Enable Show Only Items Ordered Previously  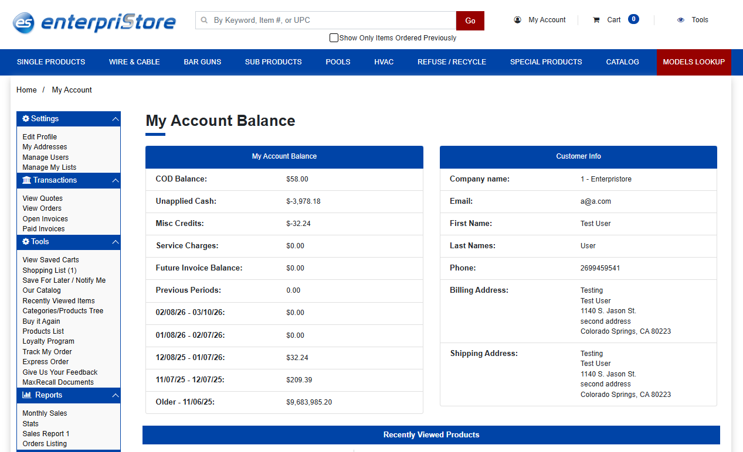pyautogui.click(x=334, y=37)
